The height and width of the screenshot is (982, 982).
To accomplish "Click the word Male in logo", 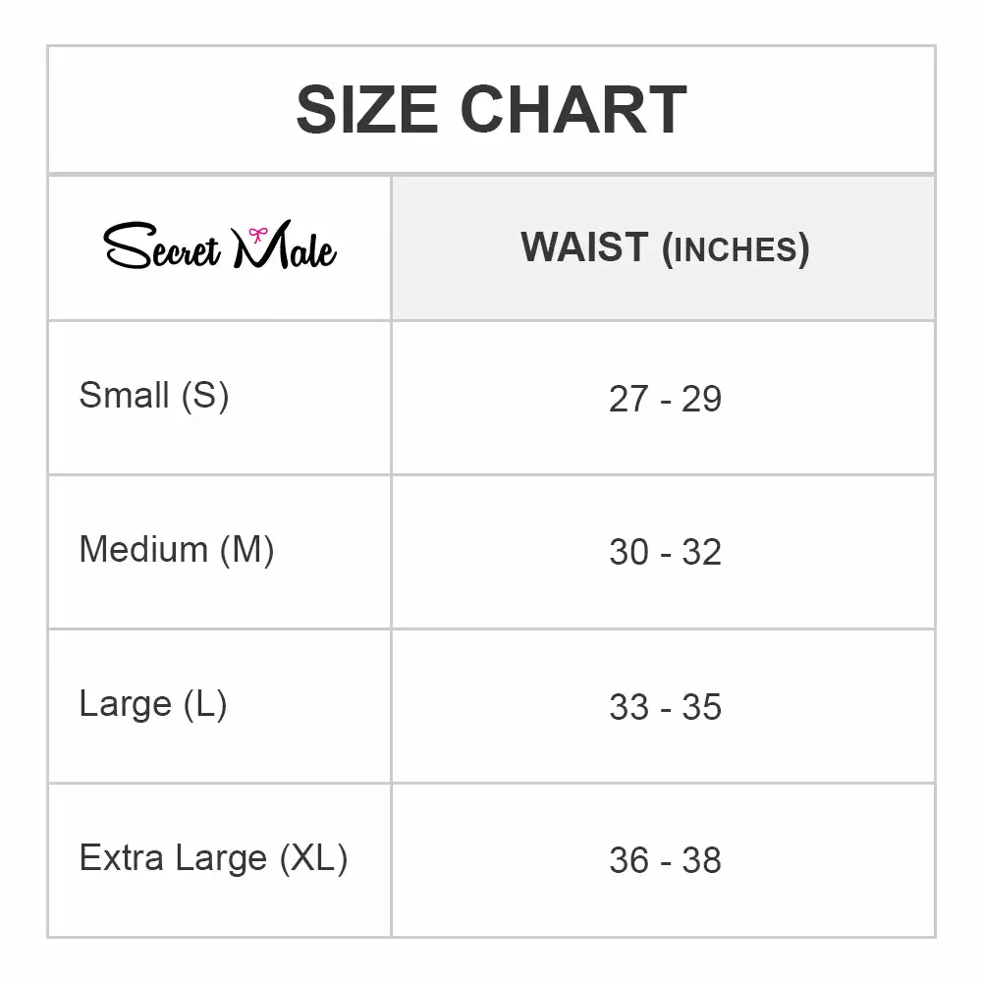I will 285,249.
